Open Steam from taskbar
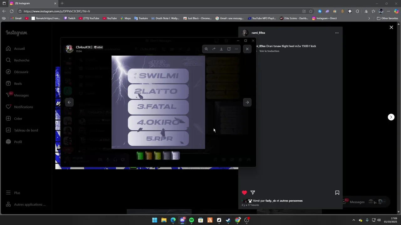The width and height of the screenshot is (401, 225). click(228, 220)
